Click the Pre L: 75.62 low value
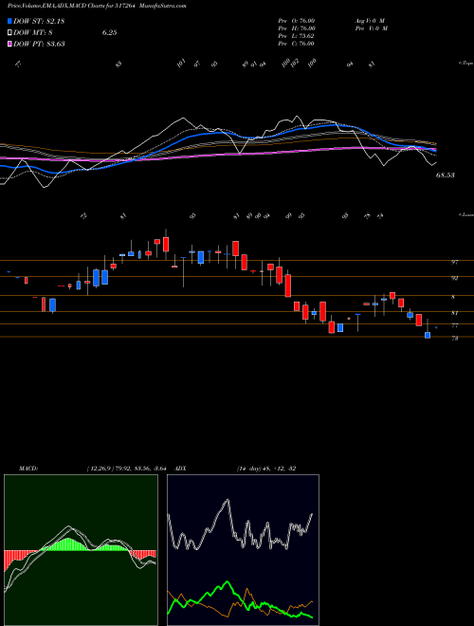Viewport: 474px width, 626px height. [297, 36]
